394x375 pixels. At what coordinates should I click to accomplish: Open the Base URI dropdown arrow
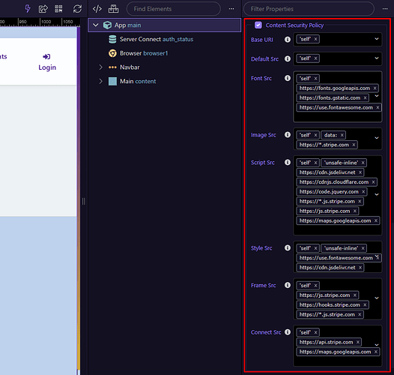coord(377,39)
